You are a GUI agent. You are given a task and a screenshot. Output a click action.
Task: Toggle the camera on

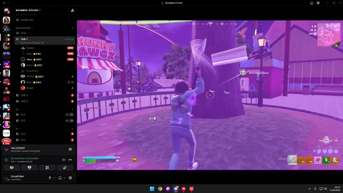[x=12, y=168]
